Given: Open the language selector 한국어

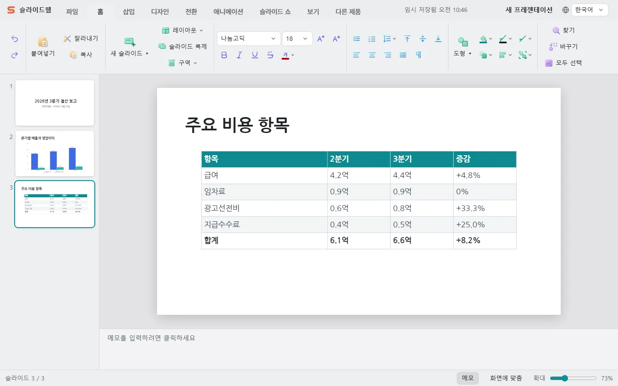Looking at the screenshot, I should point(590,10).
